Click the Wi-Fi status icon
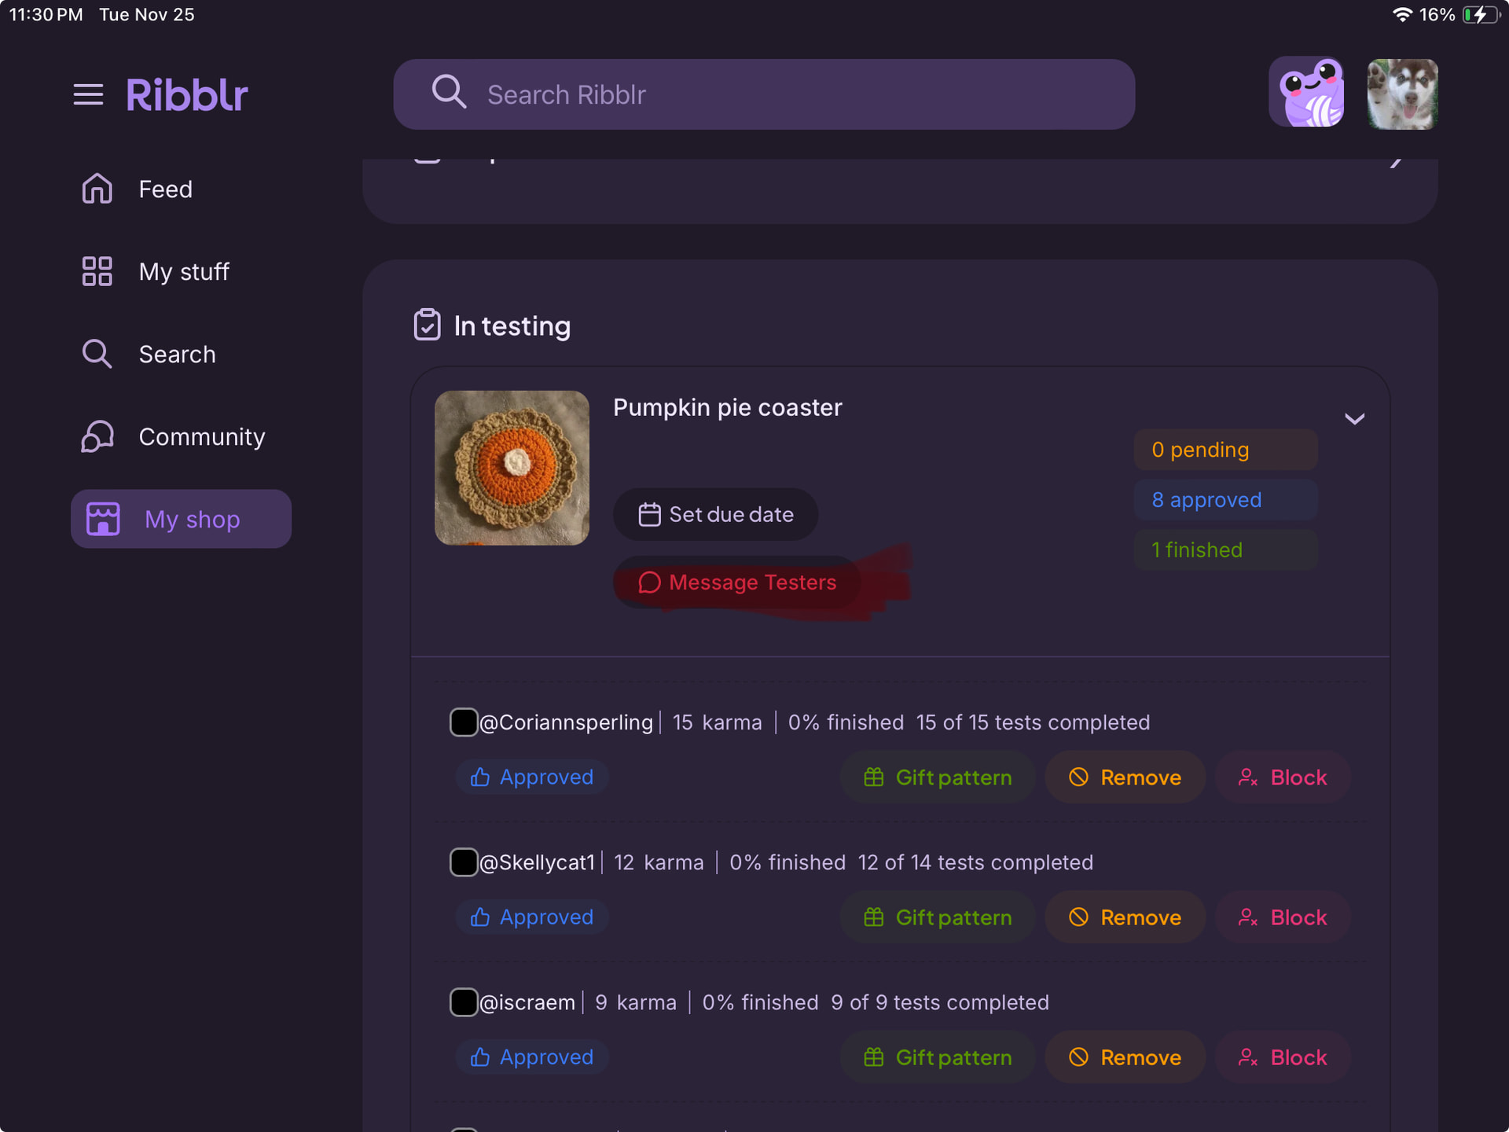The height and width of the screenshot is (1132, 1509). (1401, 15)
